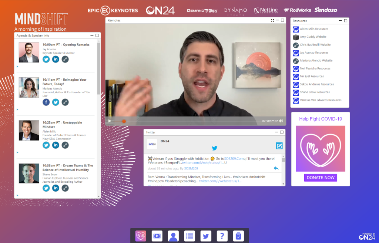
Task: Open Jay Acunzo's website link icon
Action: 65,59
